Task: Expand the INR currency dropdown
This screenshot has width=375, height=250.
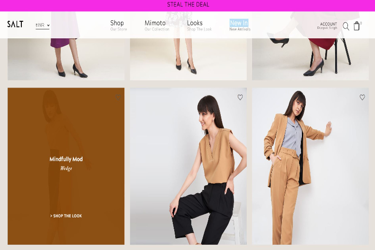Action: [x=42, y=25]
